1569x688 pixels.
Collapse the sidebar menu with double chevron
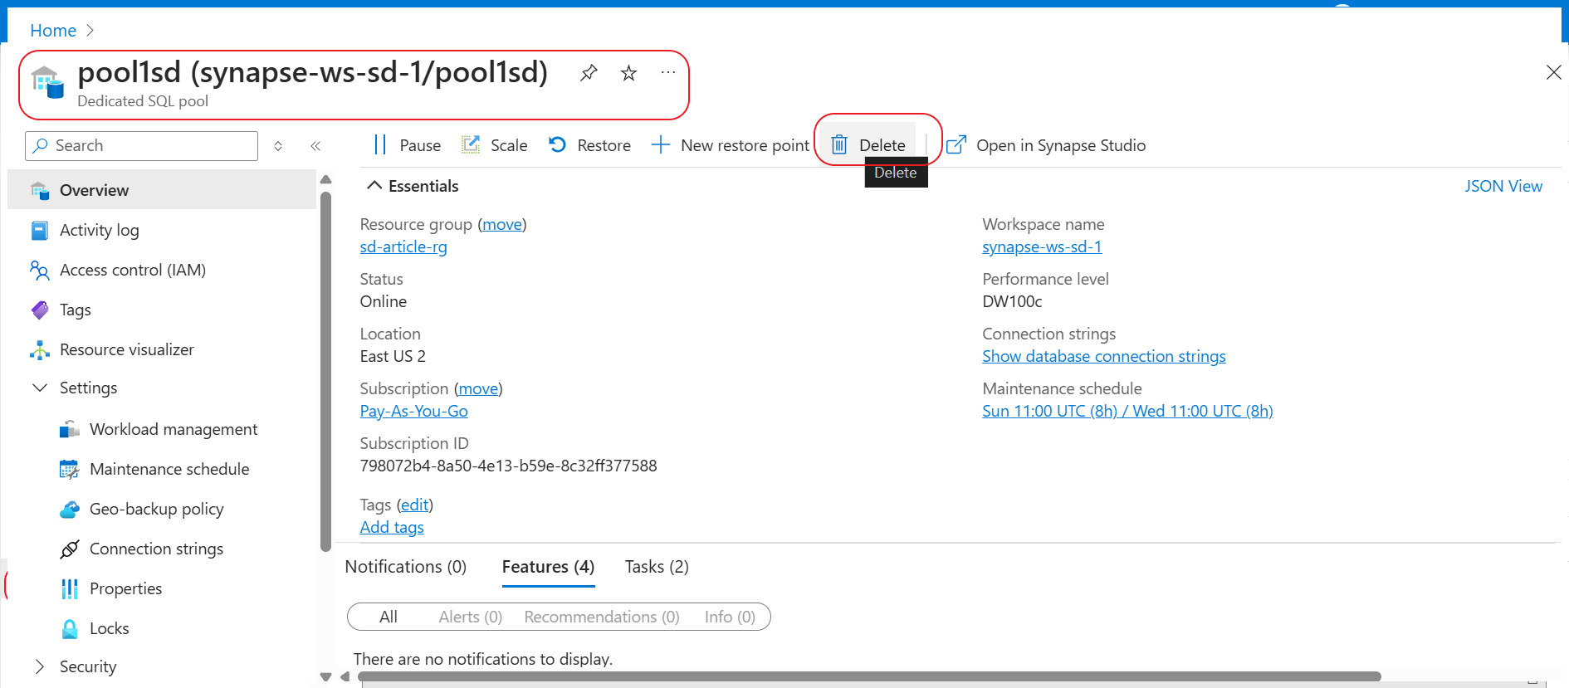(315, 146)
